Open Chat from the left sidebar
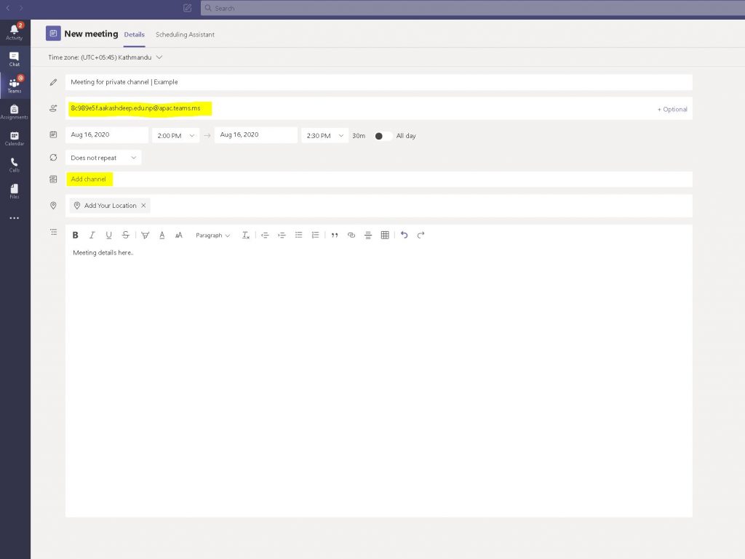Image resolution: width=745 pixels, height=559 pixels. point(15,59)
